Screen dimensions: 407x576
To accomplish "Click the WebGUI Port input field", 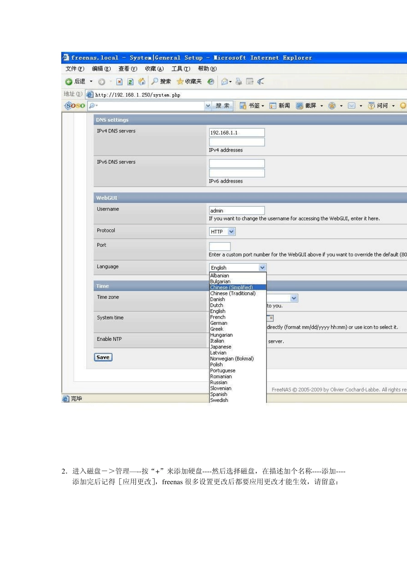I will 220,246.
